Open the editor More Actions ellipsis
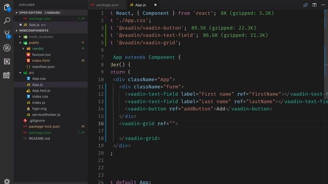The width and height of the screenshot is (328, 184). pos(323,5)
